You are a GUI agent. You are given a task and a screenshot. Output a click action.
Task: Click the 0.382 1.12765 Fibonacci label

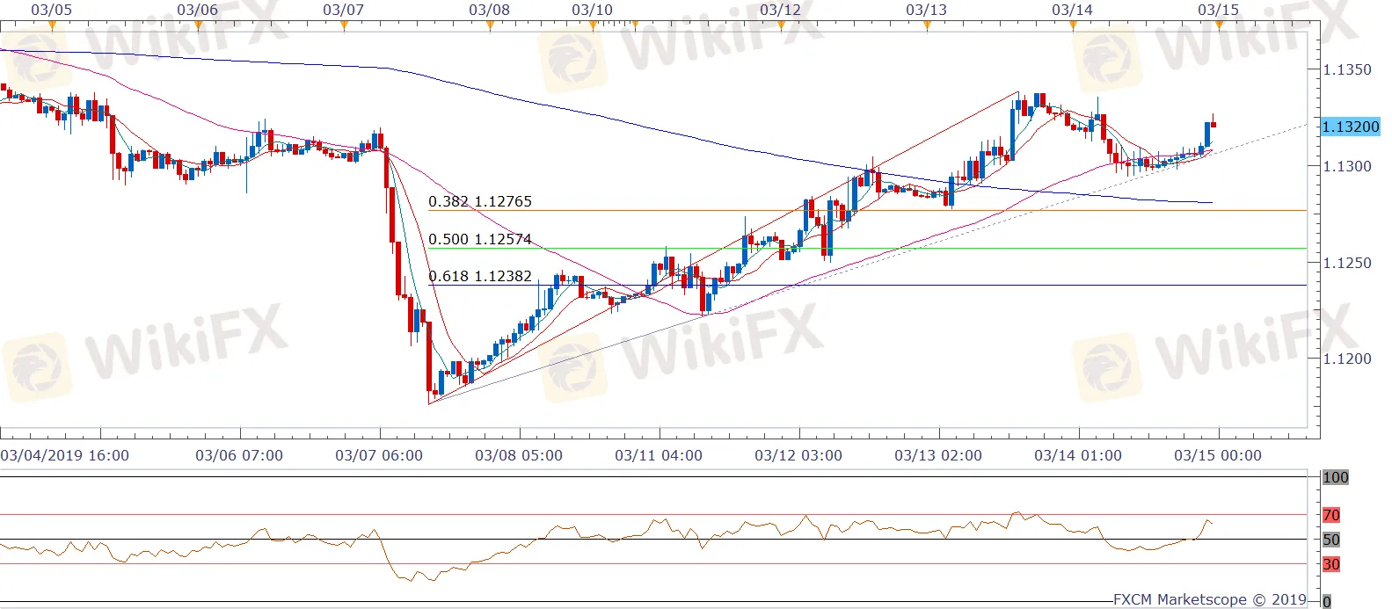coord(480,201)
